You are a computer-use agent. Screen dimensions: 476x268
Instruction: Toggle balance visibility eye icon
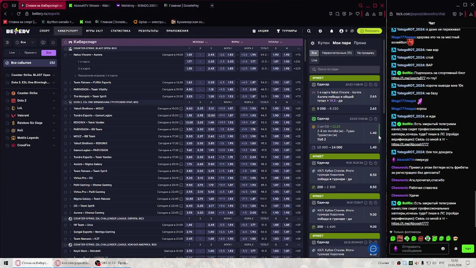tap(352, 31)
